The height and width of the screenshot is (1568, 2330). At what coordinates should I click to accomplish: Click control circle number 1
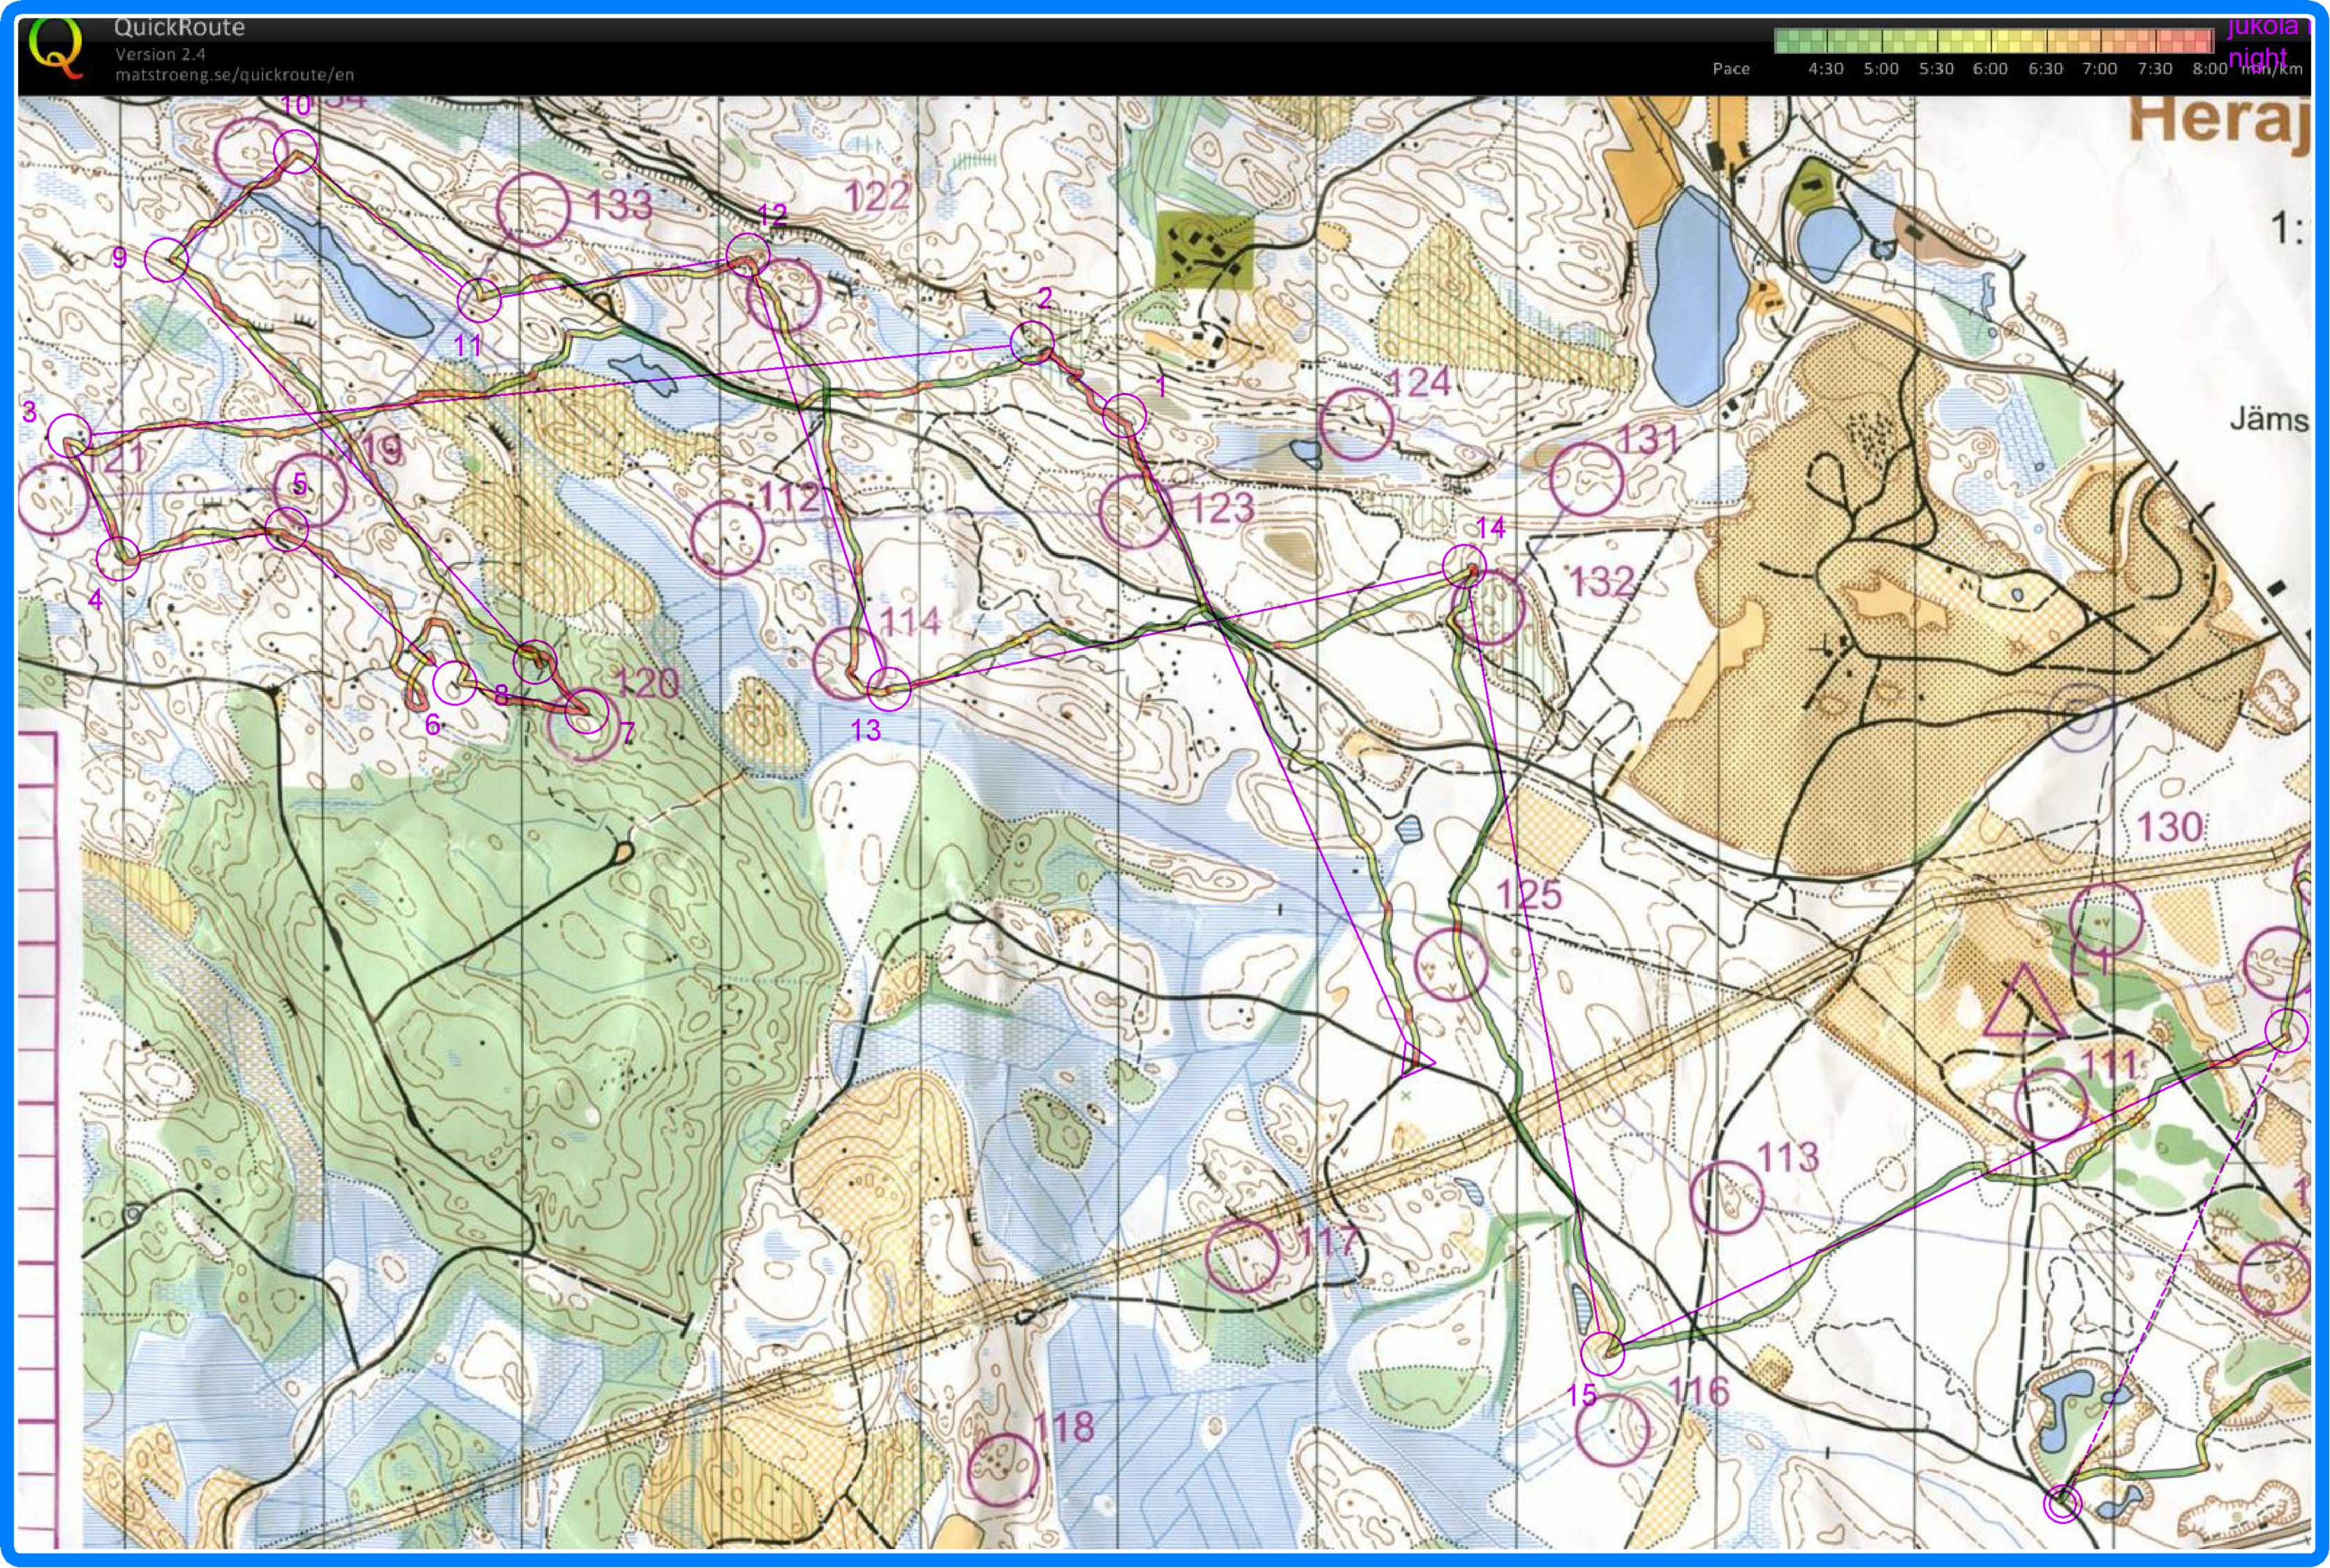point(1125,415)
